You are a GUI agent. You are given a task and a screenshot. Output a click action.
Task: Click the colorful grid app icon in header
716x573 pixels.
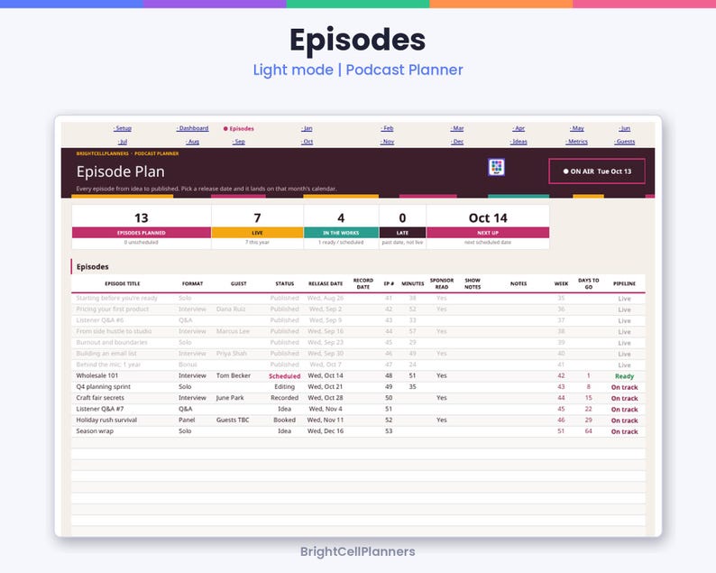pyautogui.click(x=496, y=167)
